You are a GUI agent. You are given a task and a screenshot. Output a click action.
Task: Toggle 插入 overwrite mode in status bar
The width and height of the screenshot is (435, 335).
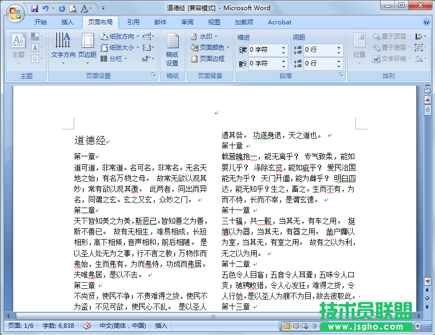161,325
